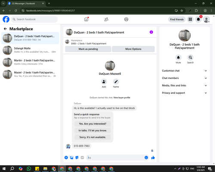
Task: Choose a sticker icon in the composer
Action: tap(77, 158)
